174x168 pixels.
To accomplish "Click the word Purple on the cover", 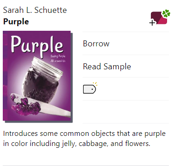I will [x=37, y=45].
